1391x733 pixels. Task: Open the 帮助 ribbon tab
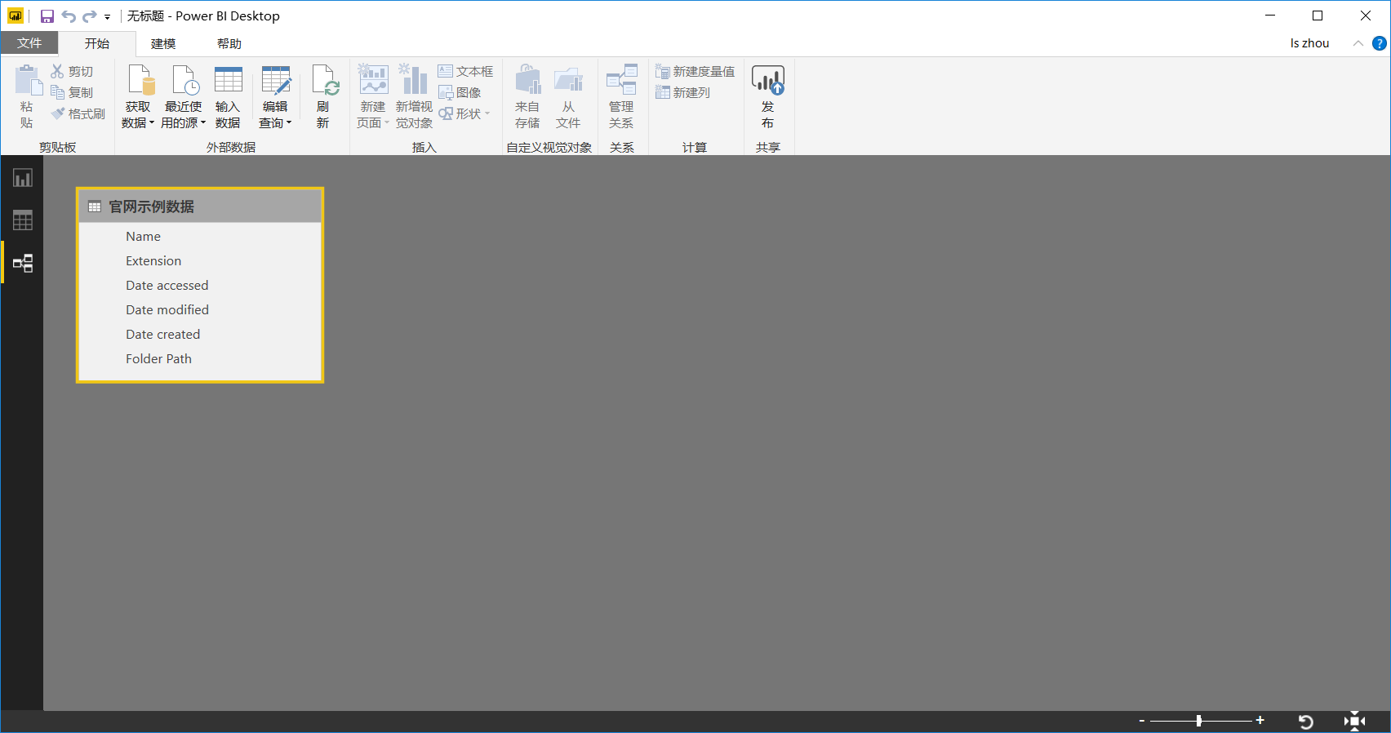point(229,43)
